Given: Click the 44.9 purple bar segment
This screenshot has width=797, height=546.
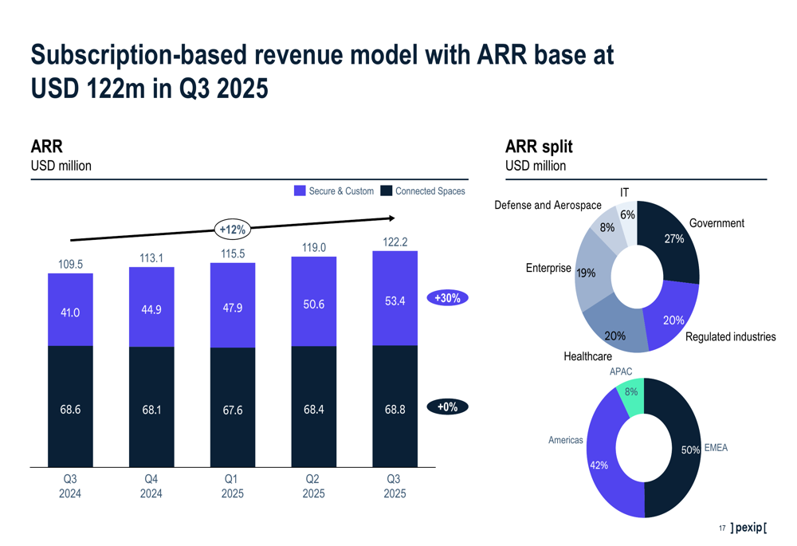Looking at the screenshot, I should 151,307.
